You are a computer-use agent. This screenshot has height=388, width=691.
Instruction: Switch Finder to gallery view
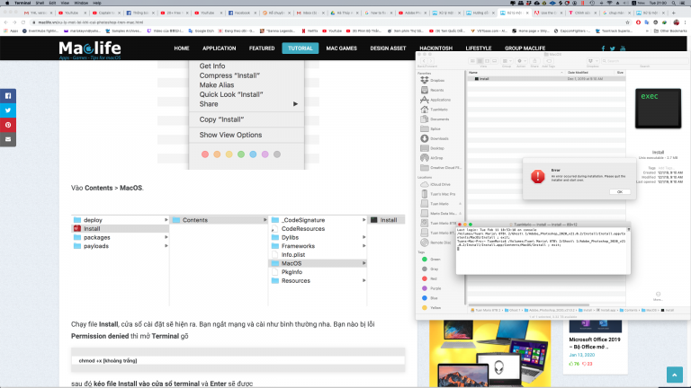click(494, 61)
